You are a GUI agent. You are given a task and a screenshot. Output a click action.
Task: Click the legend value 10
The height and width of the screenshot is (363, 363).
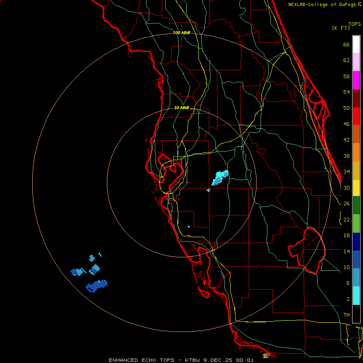(346, 267)
